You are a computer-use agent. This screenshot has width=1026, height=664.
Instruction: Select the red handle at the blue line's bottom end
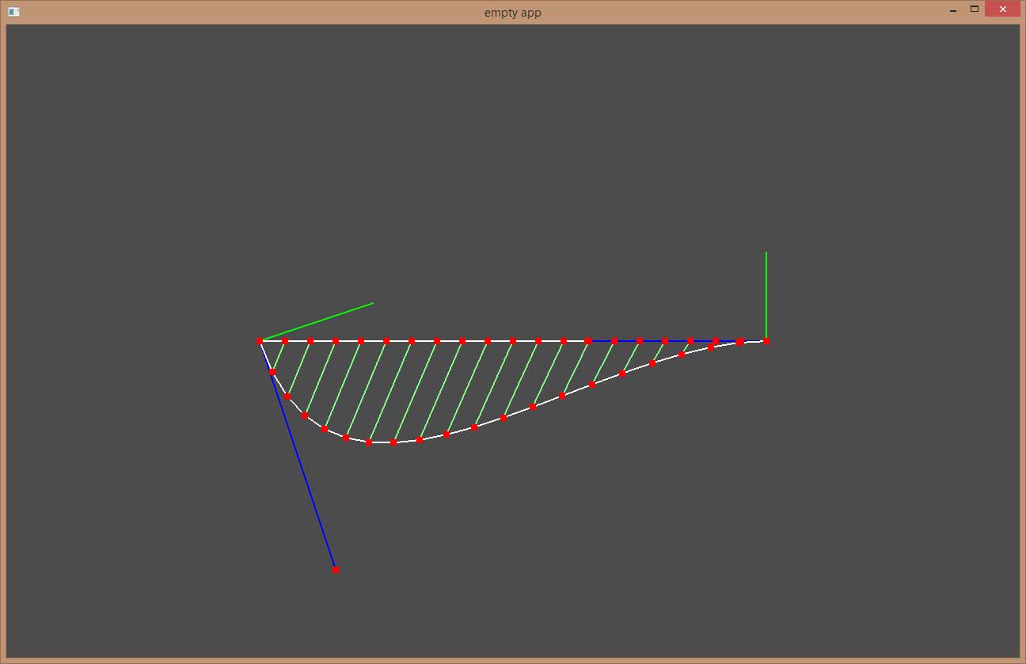pyautogui.click(x=336, y=570)
